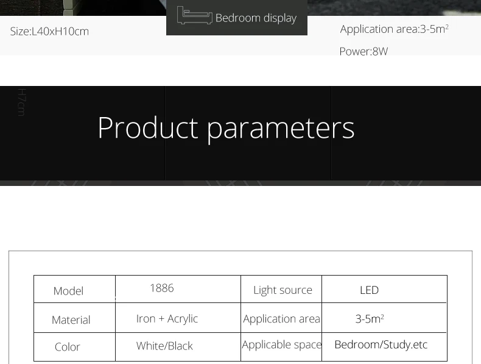Select the Light source table cell

[281, 289]
